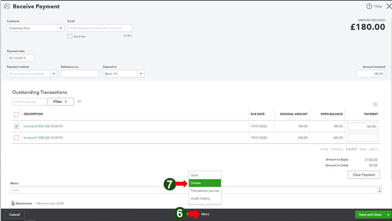Click the Memo note text area
392x221 pixels.
(194, 190)
